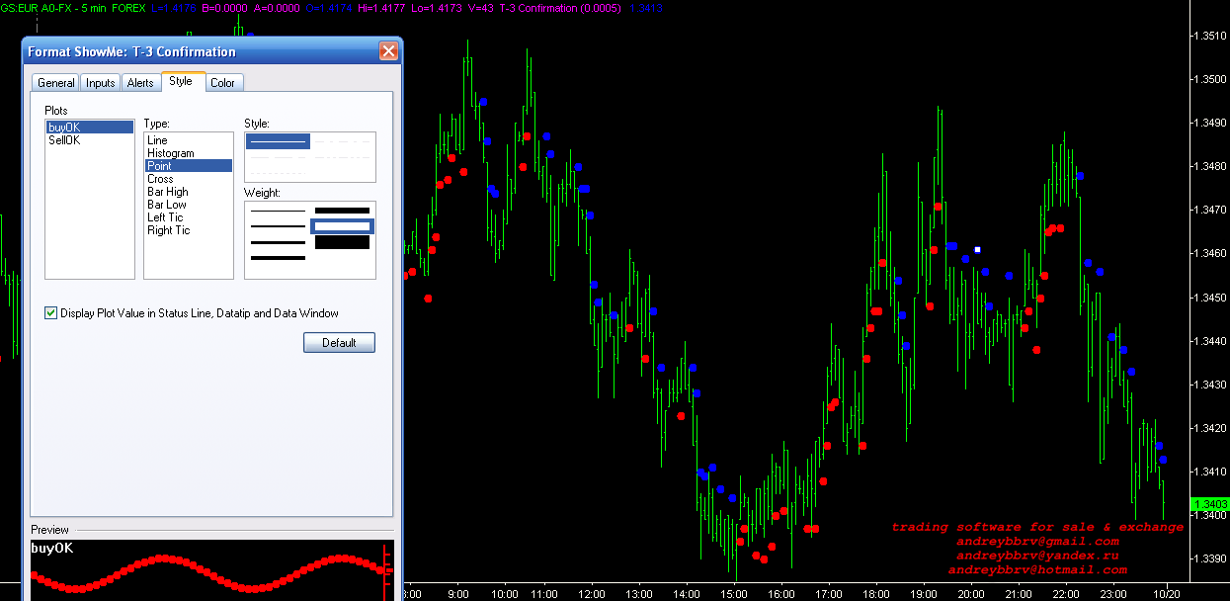
Task: Select the thinnest line weight swatch
Action: coord(278,211)
